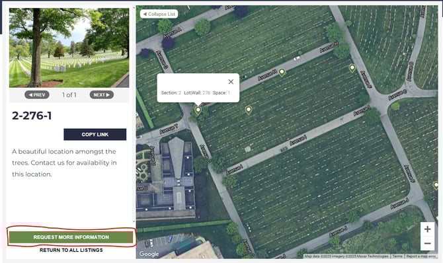Collapse the listing panel via Collapse List
The width and height of the screenshot is (443, 263).
(x=159, y=14)
